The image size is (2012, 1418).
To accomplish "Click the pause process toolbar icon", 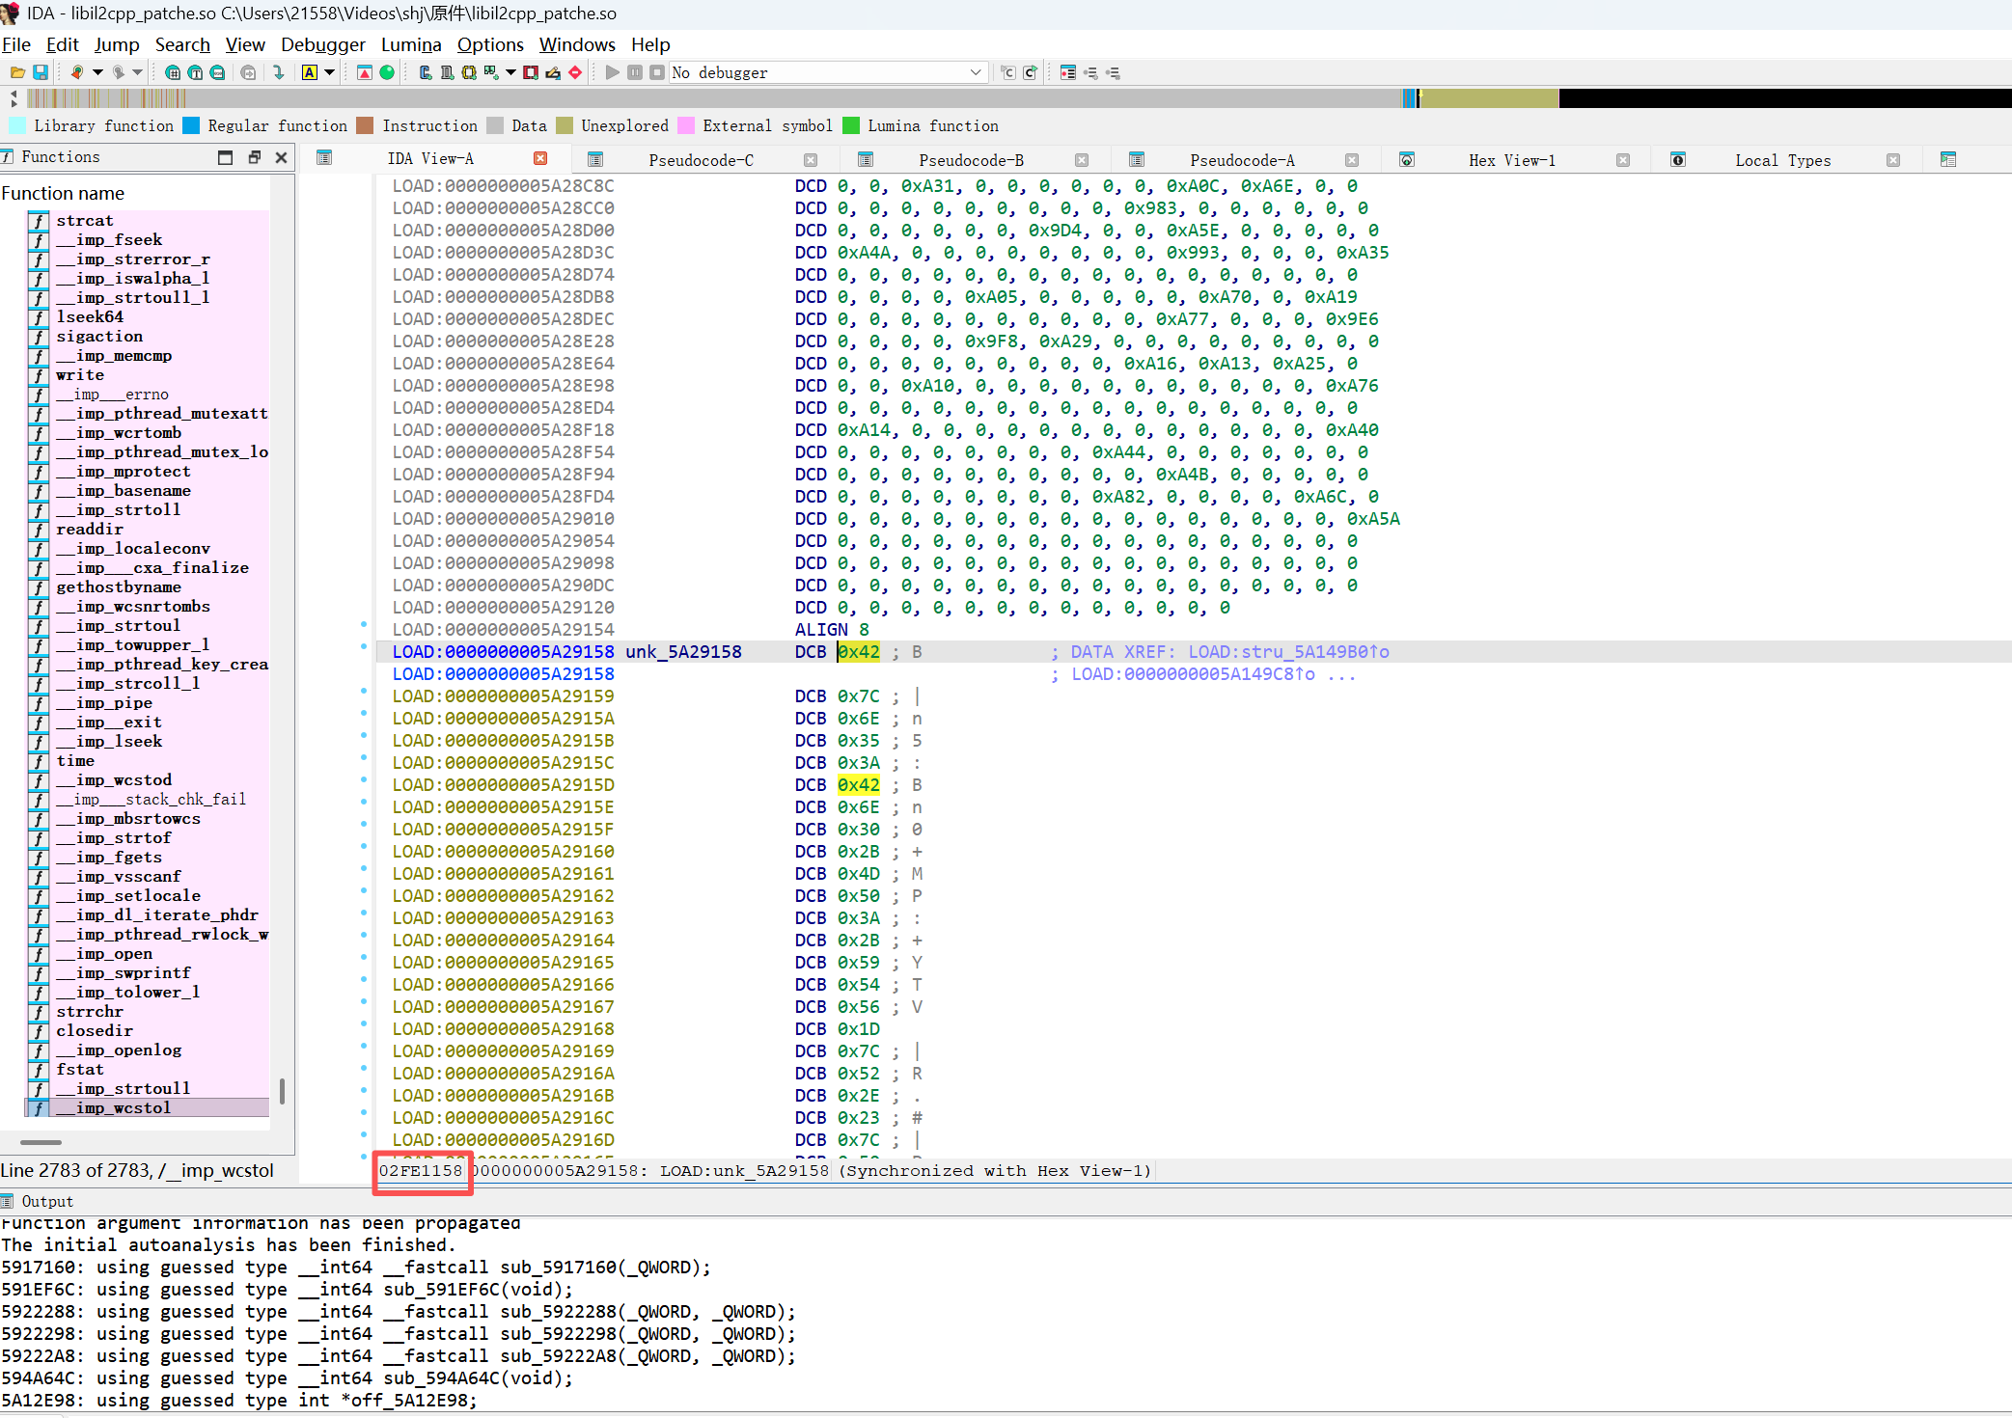I will [x=635, y=72].
